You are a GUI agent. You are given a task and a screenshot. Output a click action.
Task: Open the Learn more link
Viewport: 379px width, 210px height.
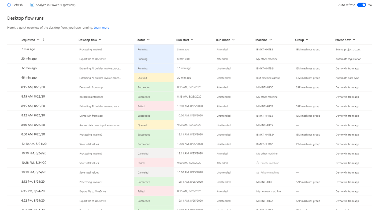101,28
